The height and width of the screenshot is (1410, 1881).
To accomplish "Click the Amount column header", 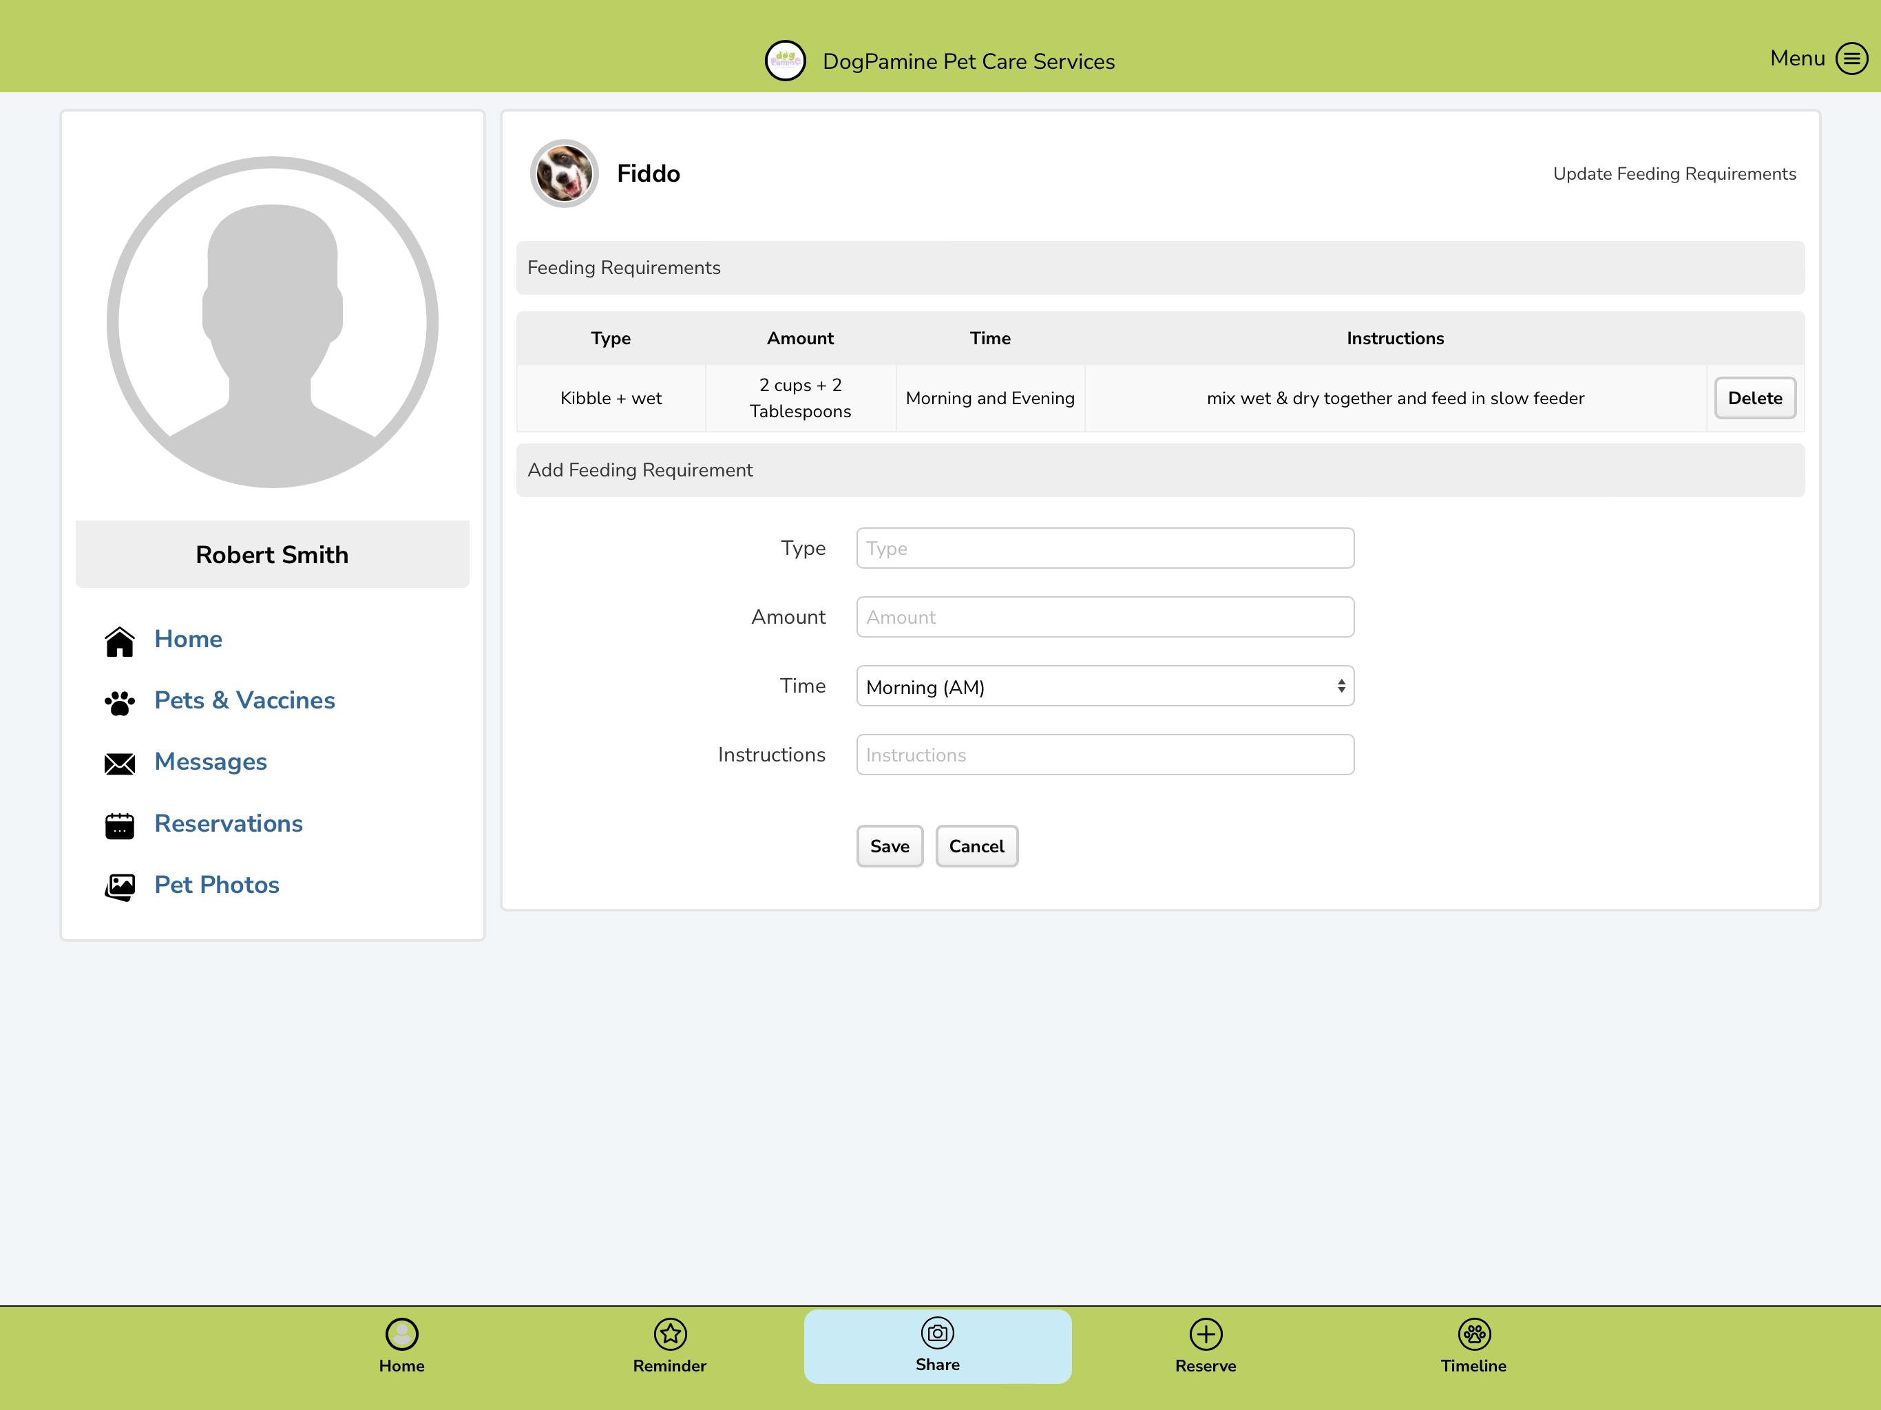I will 800,339.
